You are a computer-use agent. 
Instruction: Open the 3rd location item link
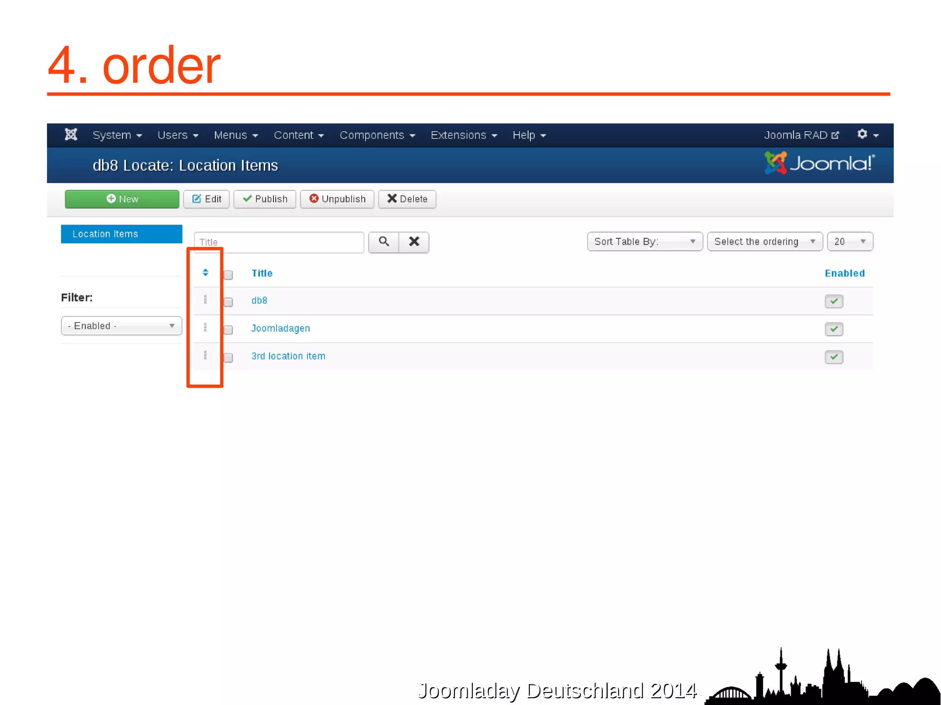[288, 356]
